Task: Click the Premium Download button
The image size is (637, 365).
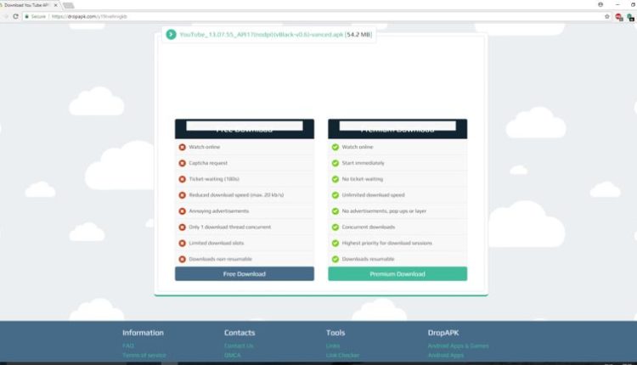Action: (x=397, y=274)
